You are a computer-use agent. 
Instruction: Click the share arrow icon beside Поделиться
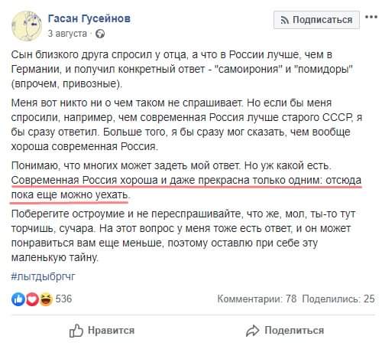(253, 331)
